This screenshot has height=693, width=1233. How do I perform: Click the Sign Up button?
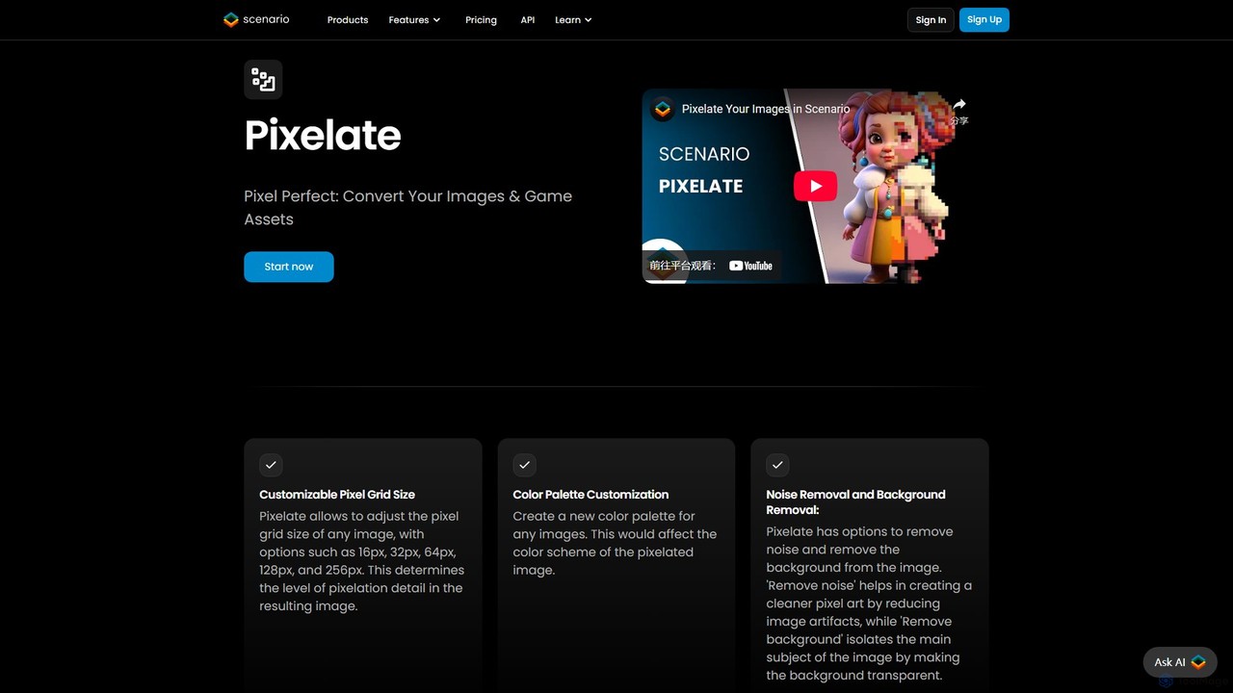click(x=984, y=19)
